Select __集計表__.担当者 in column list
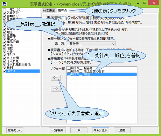This screenshot has width=161, height=136. [102, 68]
